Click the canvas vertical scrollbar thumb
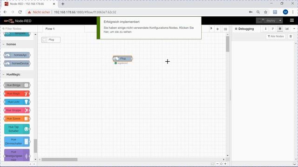 click(228, 44)
